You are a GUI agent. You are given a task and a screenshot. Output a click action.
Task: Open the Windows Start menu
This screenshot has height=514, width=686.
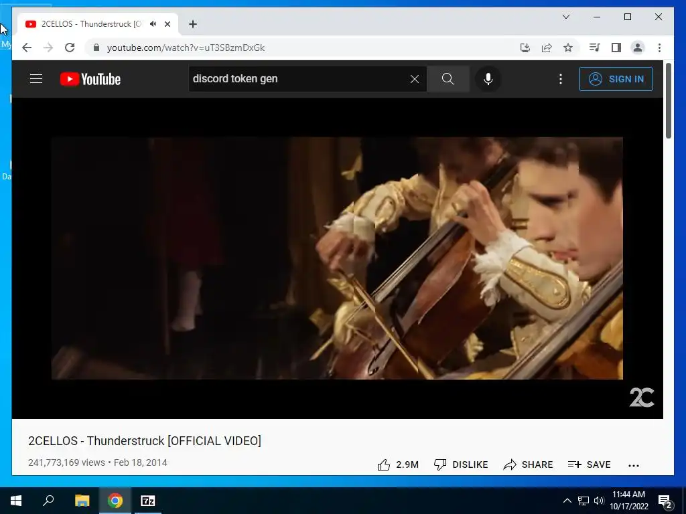16,501
